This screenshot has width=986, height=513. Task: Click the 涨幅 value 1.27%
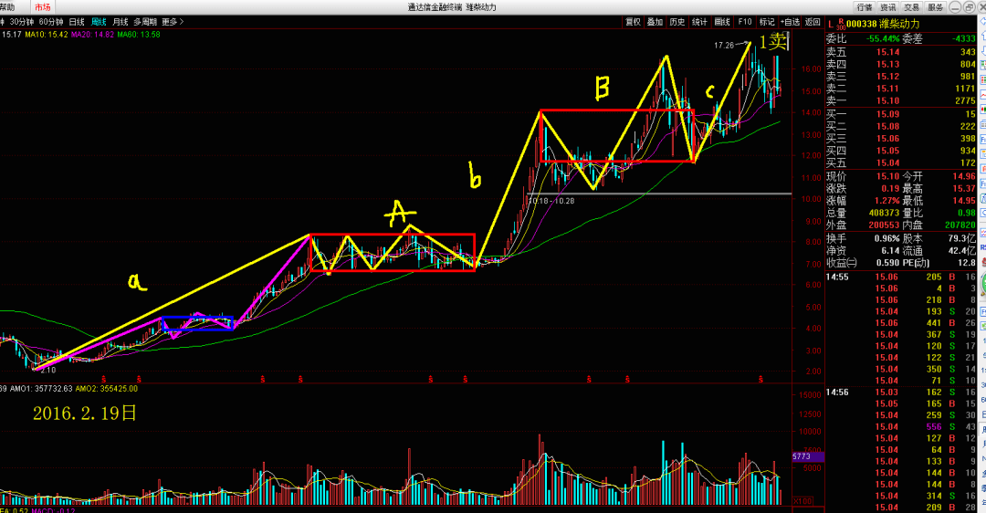886,201
